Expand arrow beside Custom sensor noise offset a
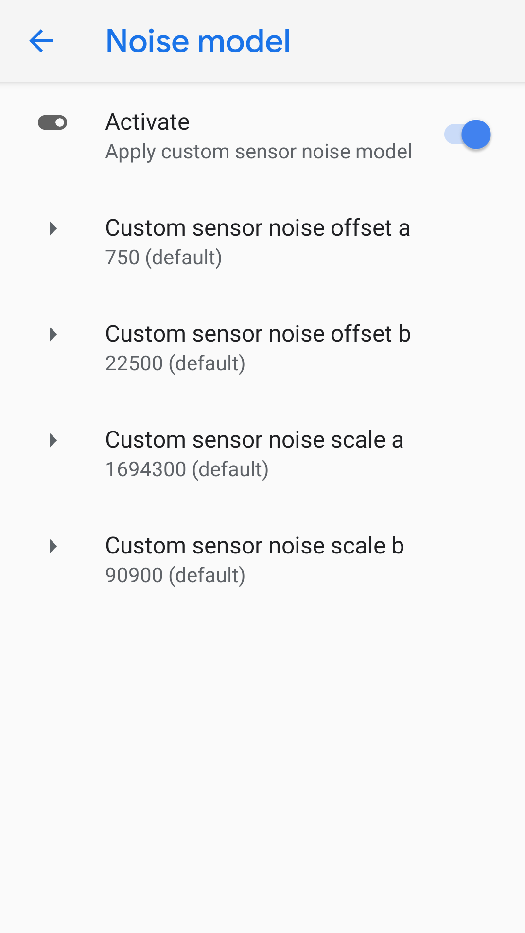Image resolution: width=525 pixels, height=933 pixels. tap(53, 228)
